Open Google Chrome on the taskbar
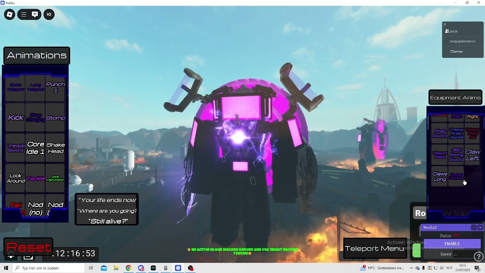 tap(128, 268)
